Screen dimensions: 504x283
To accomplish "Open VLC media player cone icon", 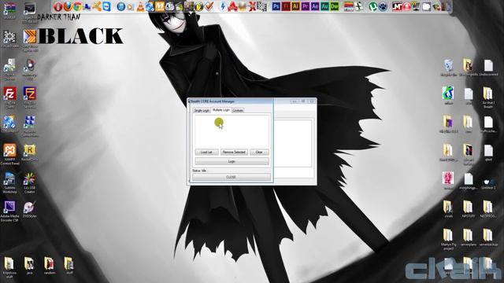I will (140, 6).
